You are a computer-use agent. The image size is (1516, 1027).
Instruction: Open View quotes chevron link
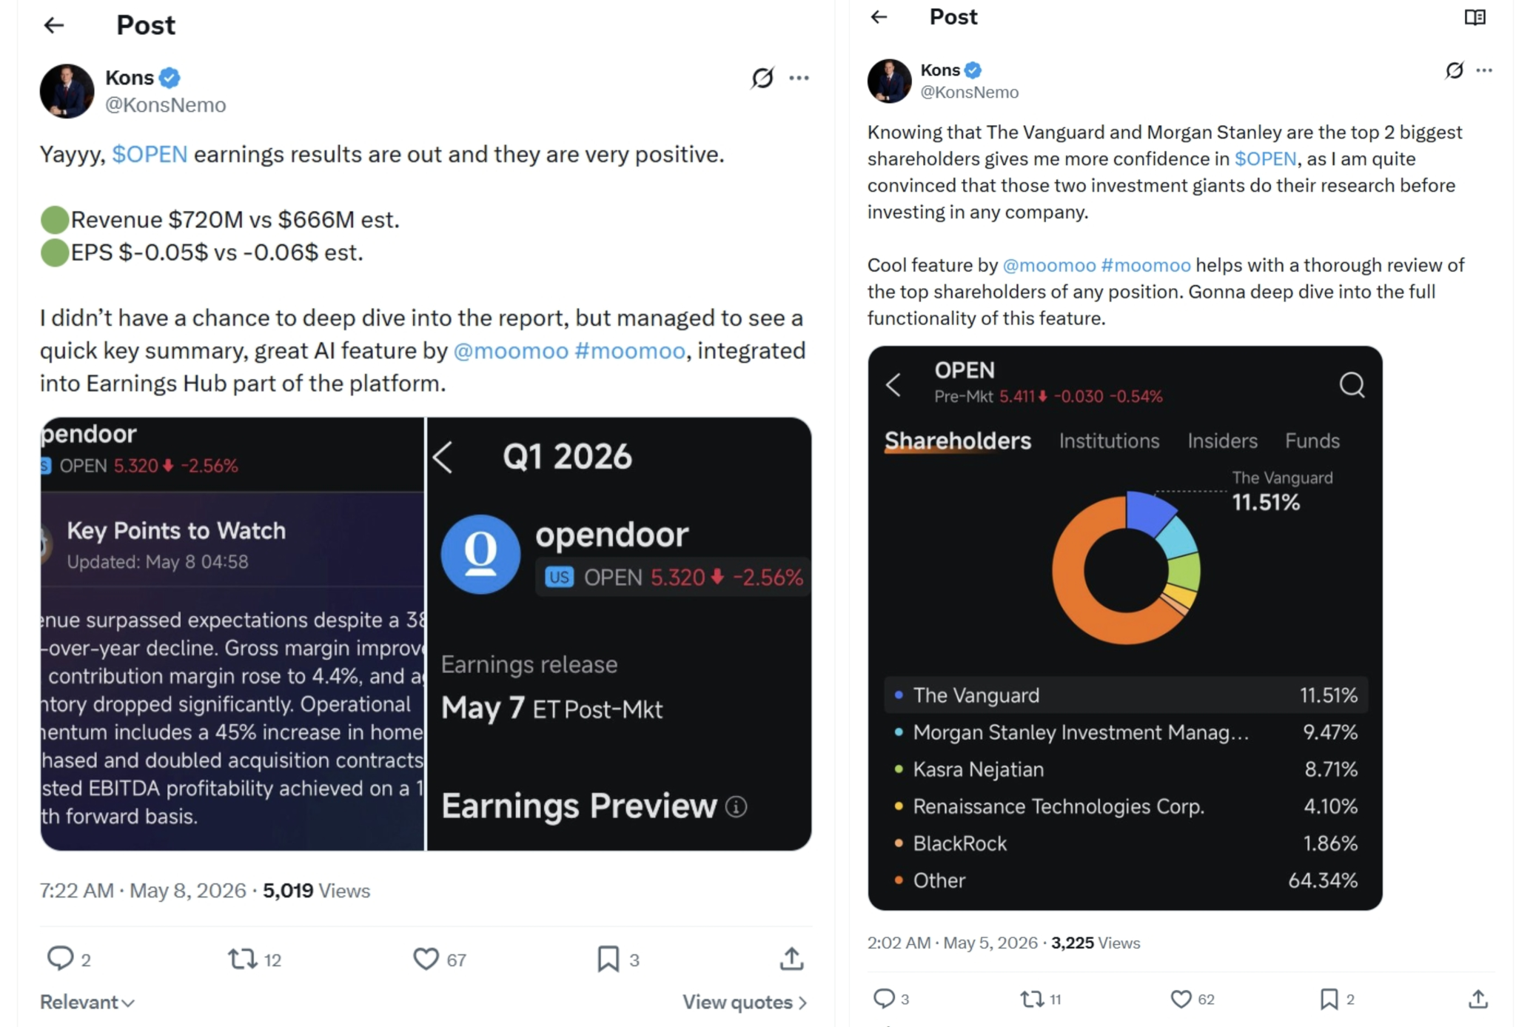point(745,1002)
